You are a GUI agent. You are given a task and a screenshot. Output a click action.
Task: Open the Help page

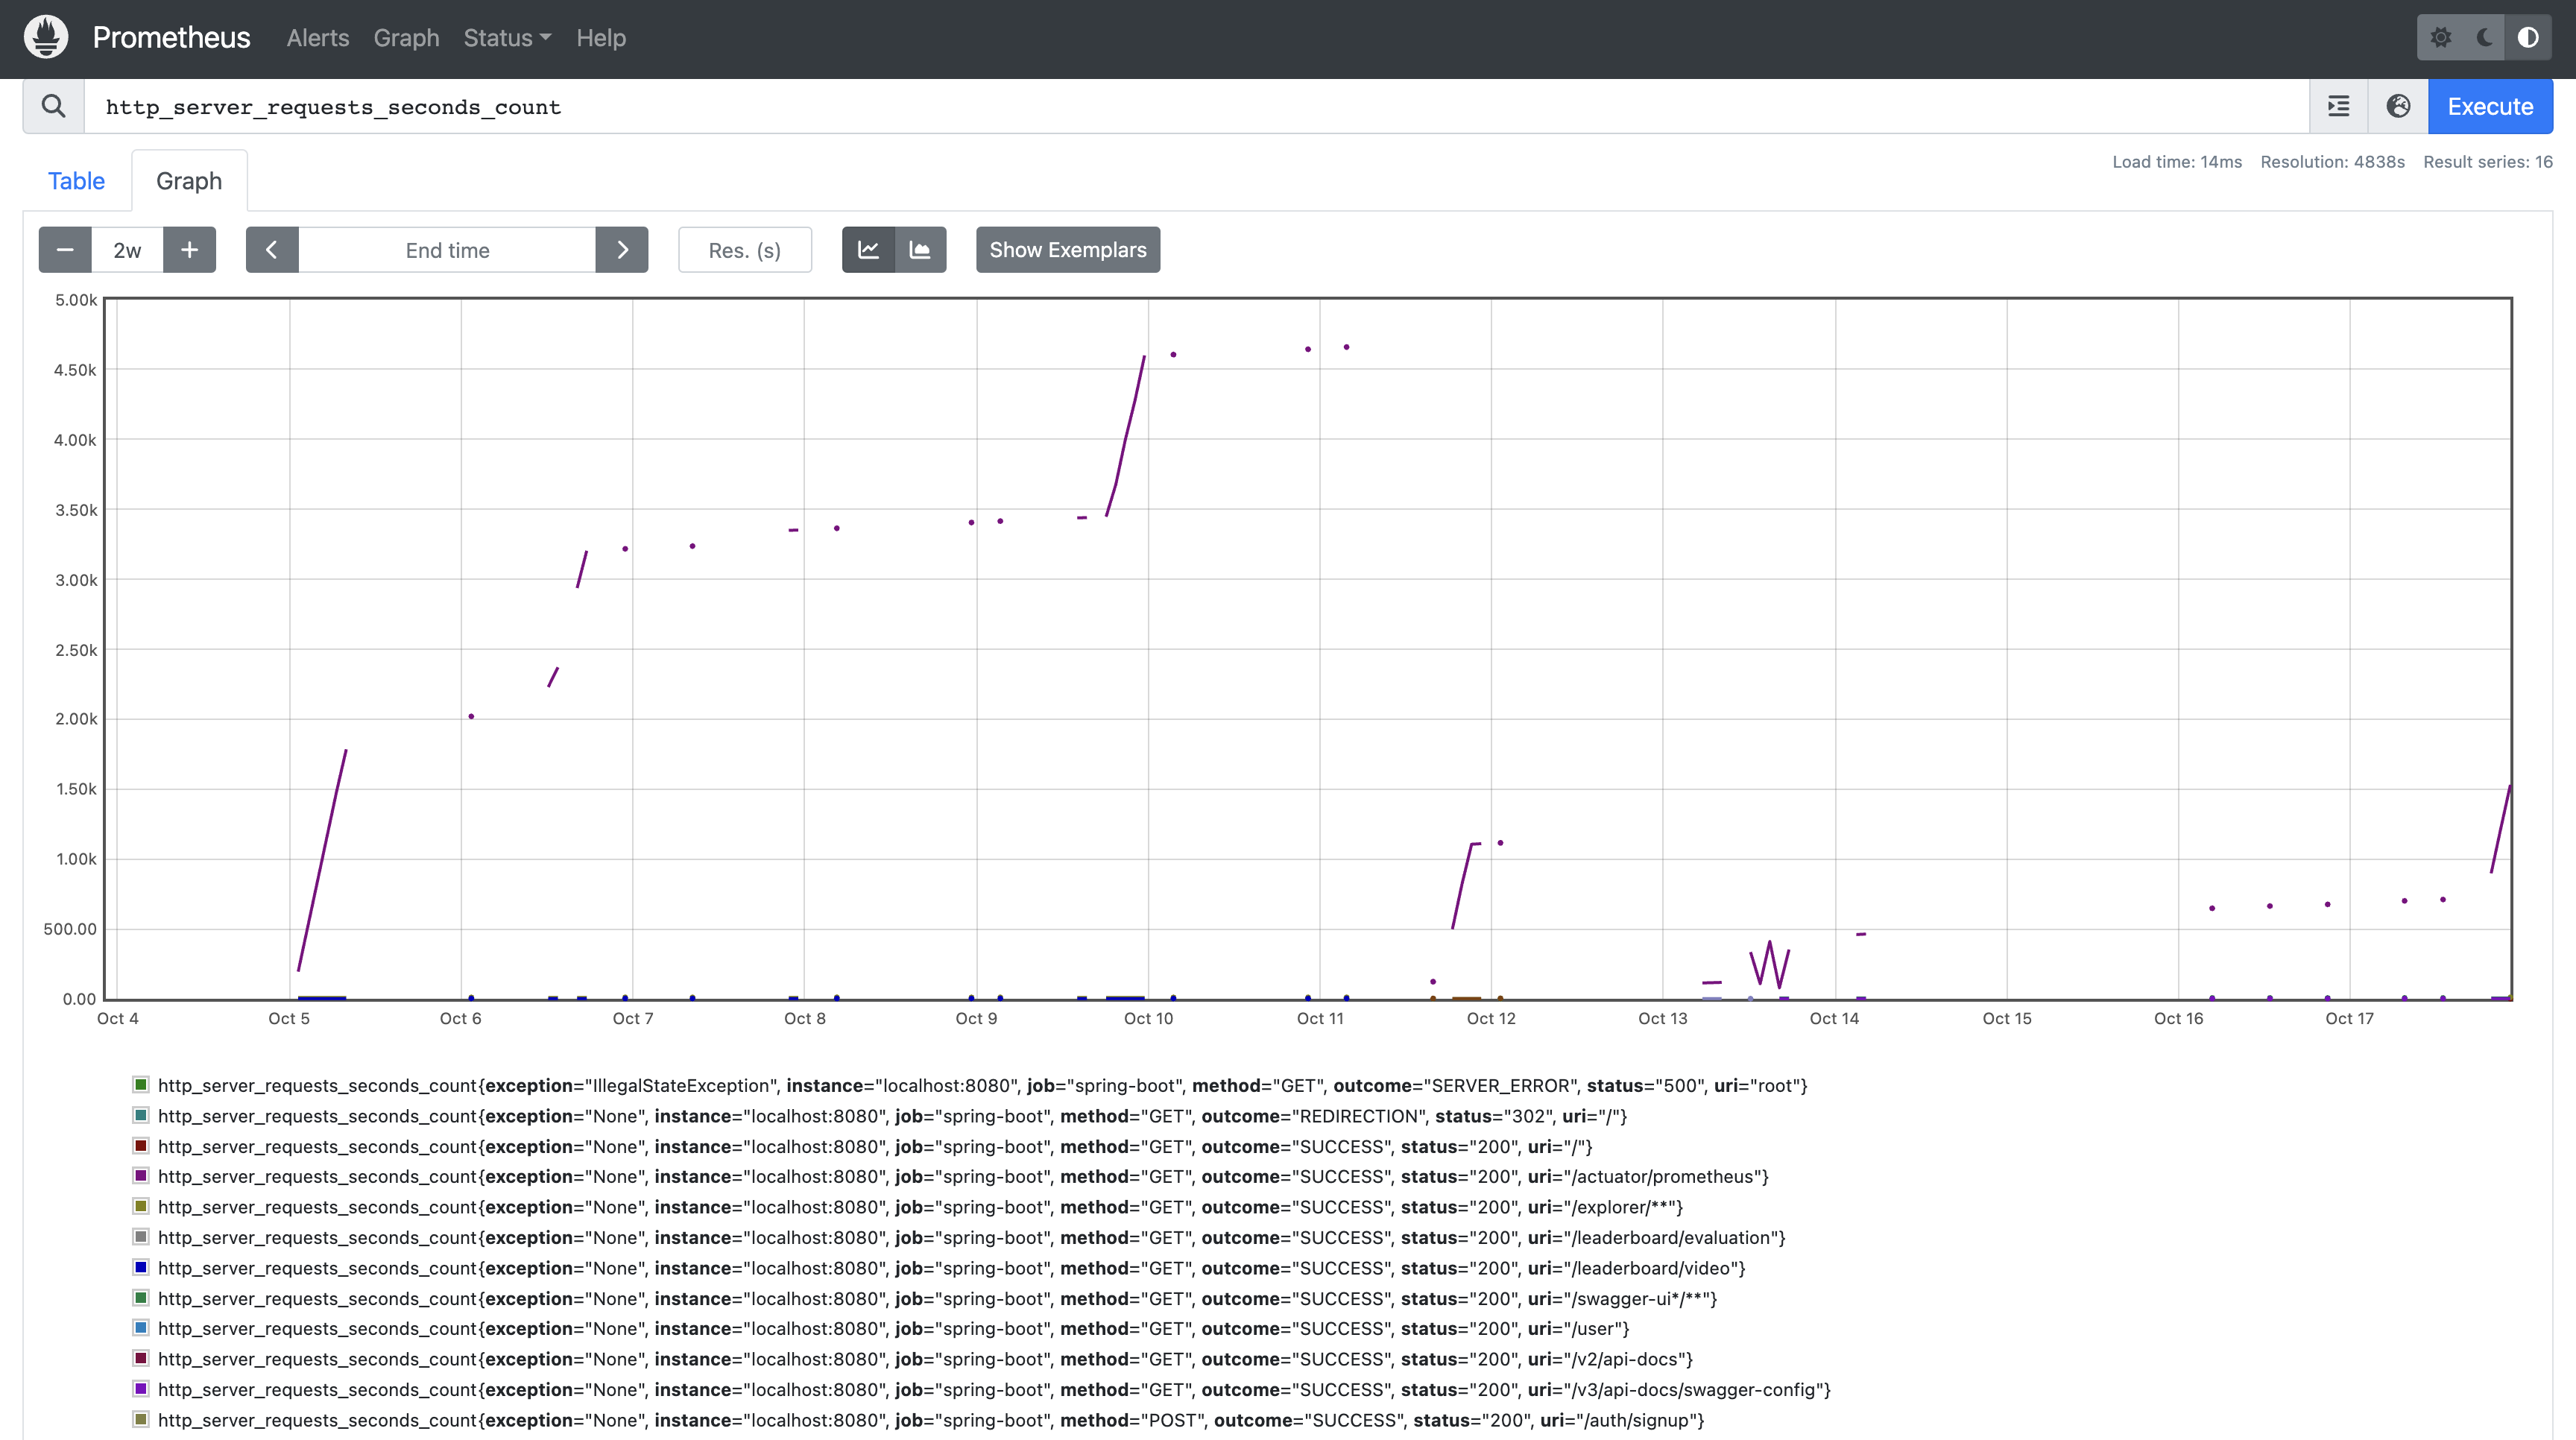[x=601, y=38]
